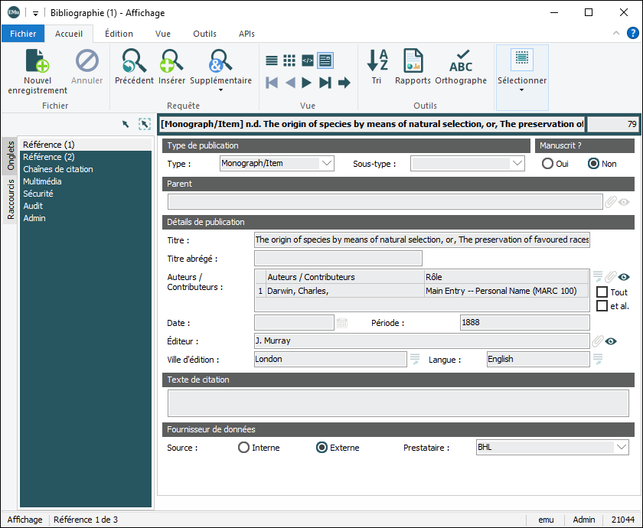Click the Précédent search icon
This screenshot has height=528, width=643.
(x=134, y=61)
